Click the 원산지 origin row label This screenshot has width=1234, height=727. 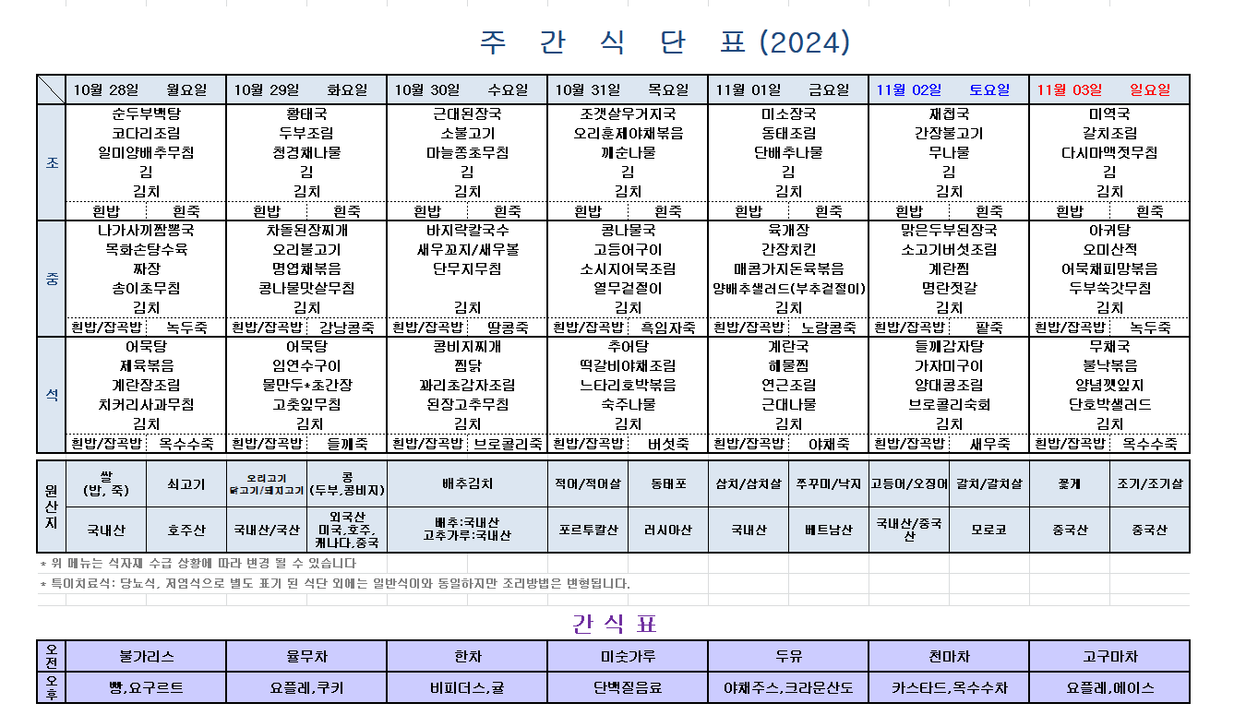click(x=51, y=507)
